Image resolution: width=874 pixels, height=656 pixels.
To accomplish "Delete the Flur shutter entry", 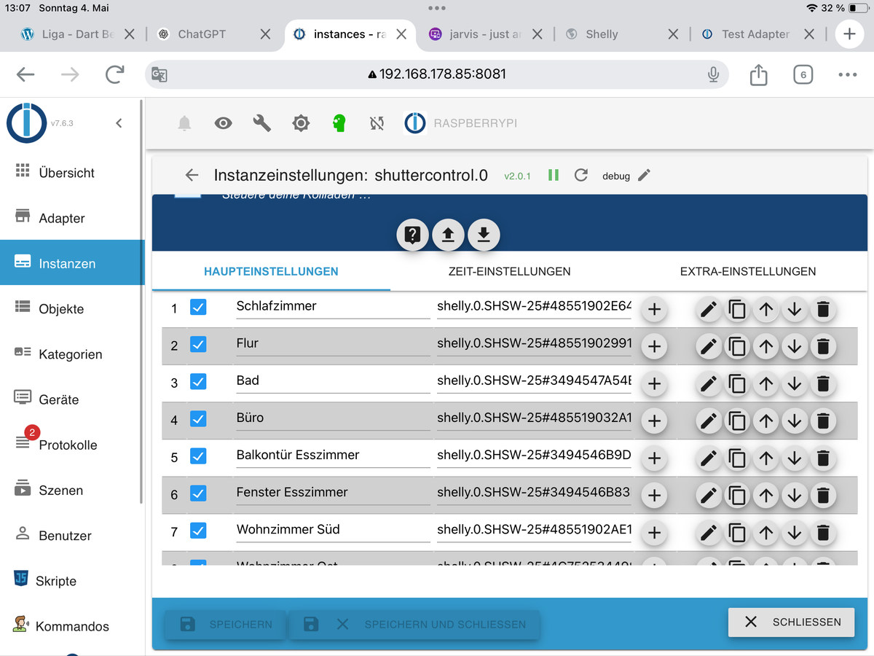I will coord(823,347).
